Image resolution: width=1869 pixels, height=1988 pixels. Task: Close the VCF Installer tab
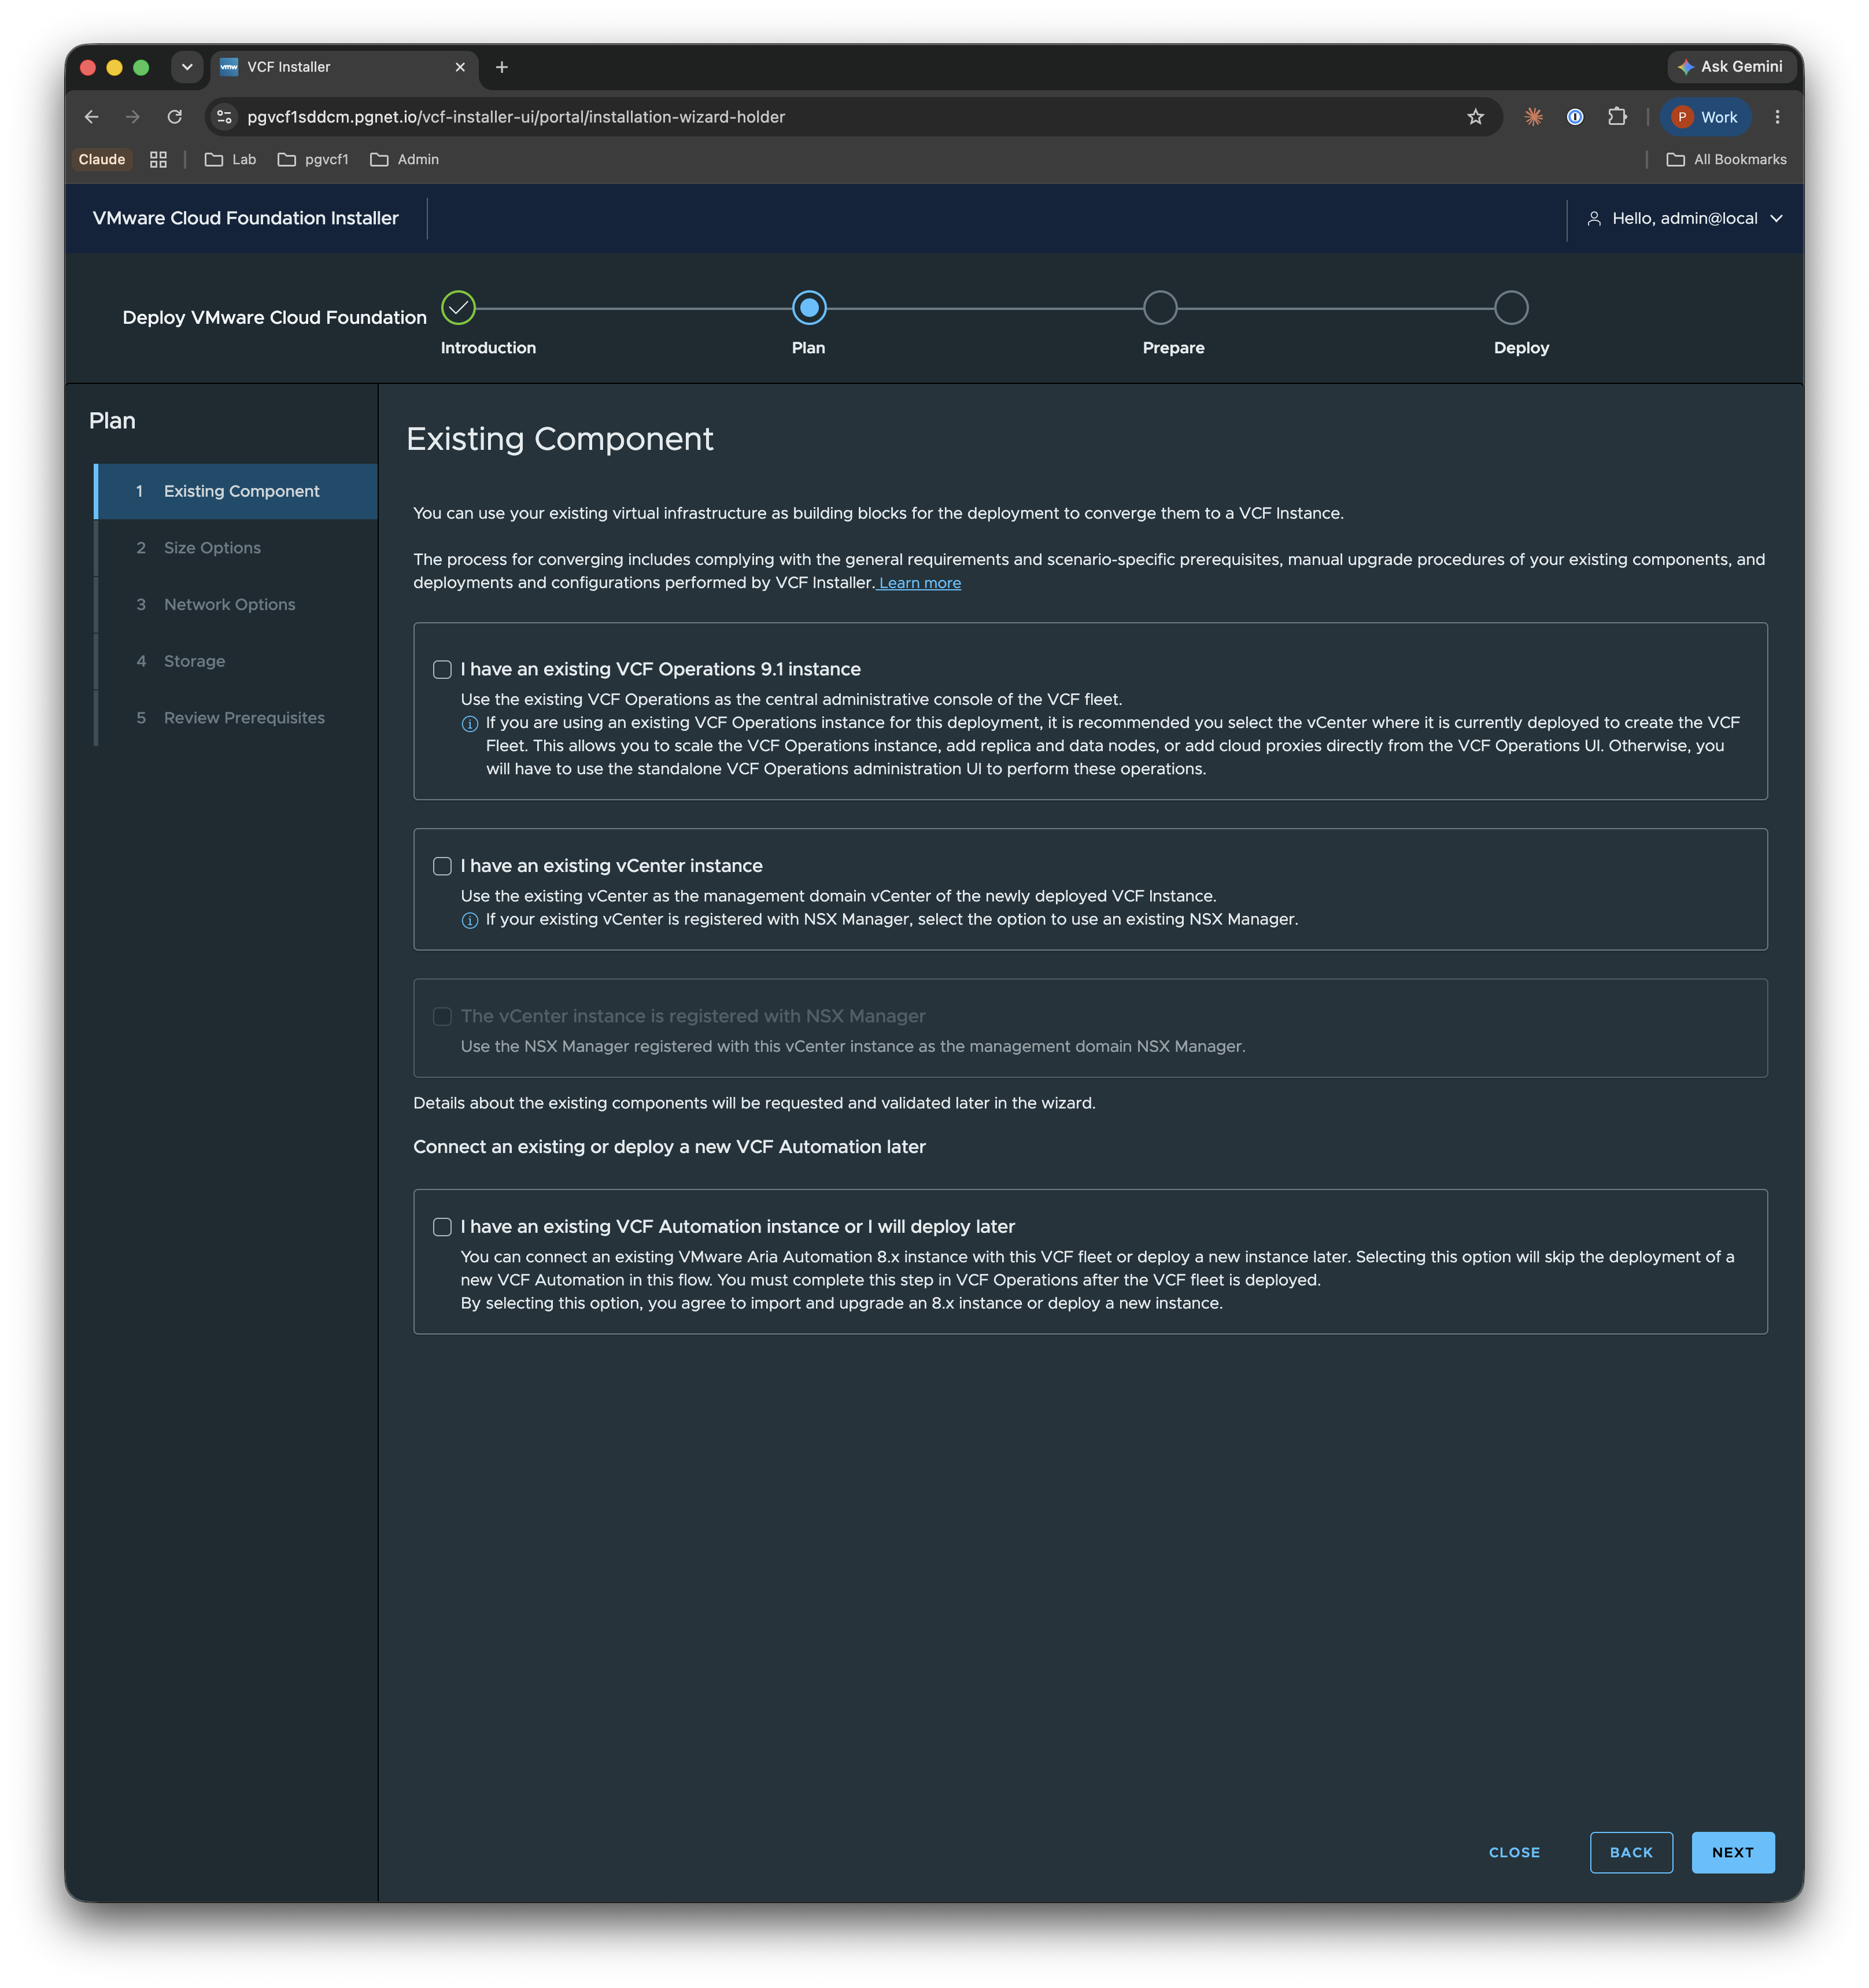tap(460, 67)
